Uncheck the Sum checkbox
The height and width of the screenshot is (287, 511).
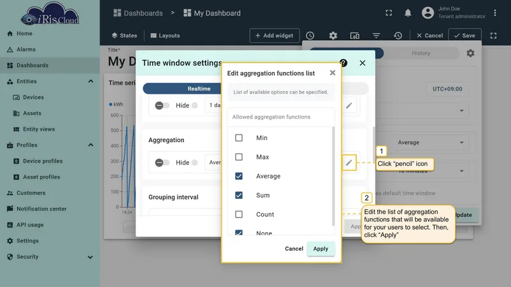pyautogui.click(x=239, y=195)
